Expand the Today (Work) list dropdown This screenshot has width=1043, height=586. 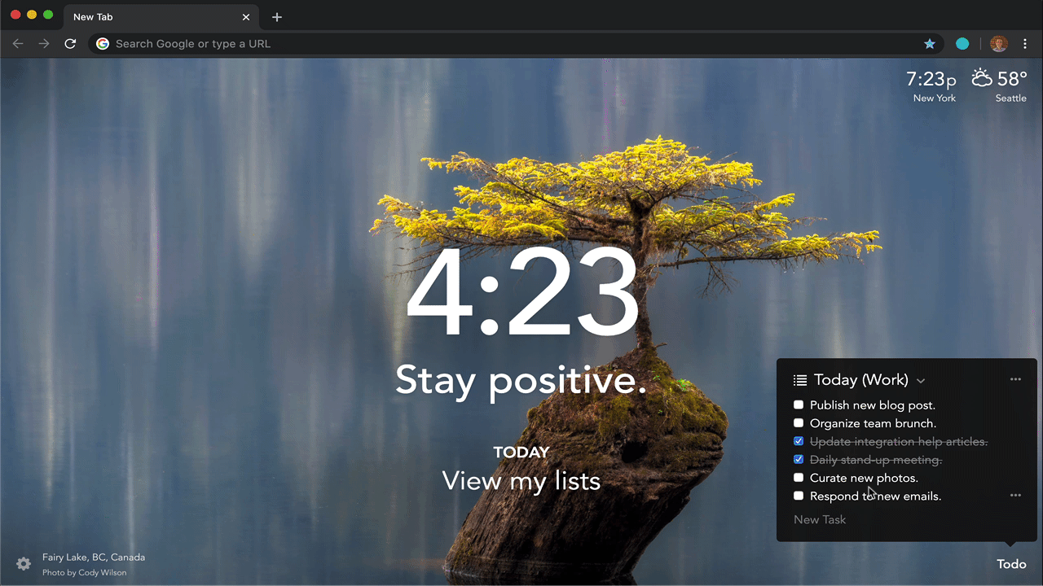[921, 381]
